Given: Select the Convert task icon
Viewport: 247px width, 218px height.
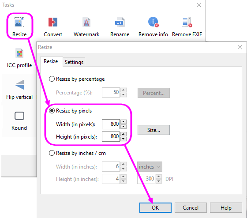Looking at the screenshot, I should click(53, 22).
